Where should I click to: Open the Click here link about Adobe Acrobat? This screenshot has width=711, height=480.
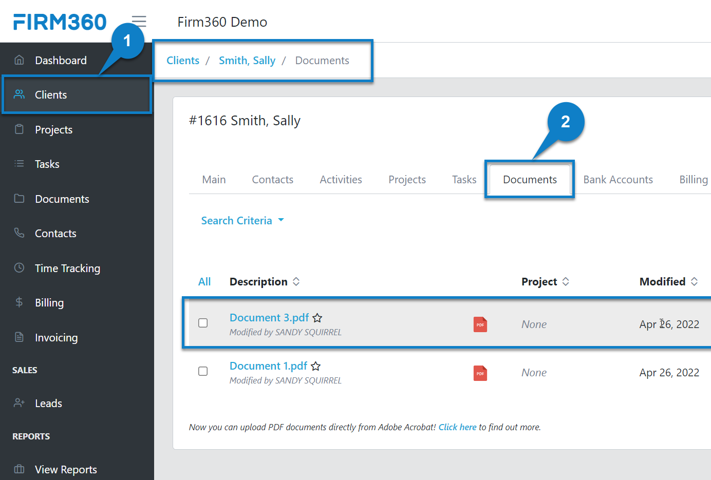pos(457,427)
